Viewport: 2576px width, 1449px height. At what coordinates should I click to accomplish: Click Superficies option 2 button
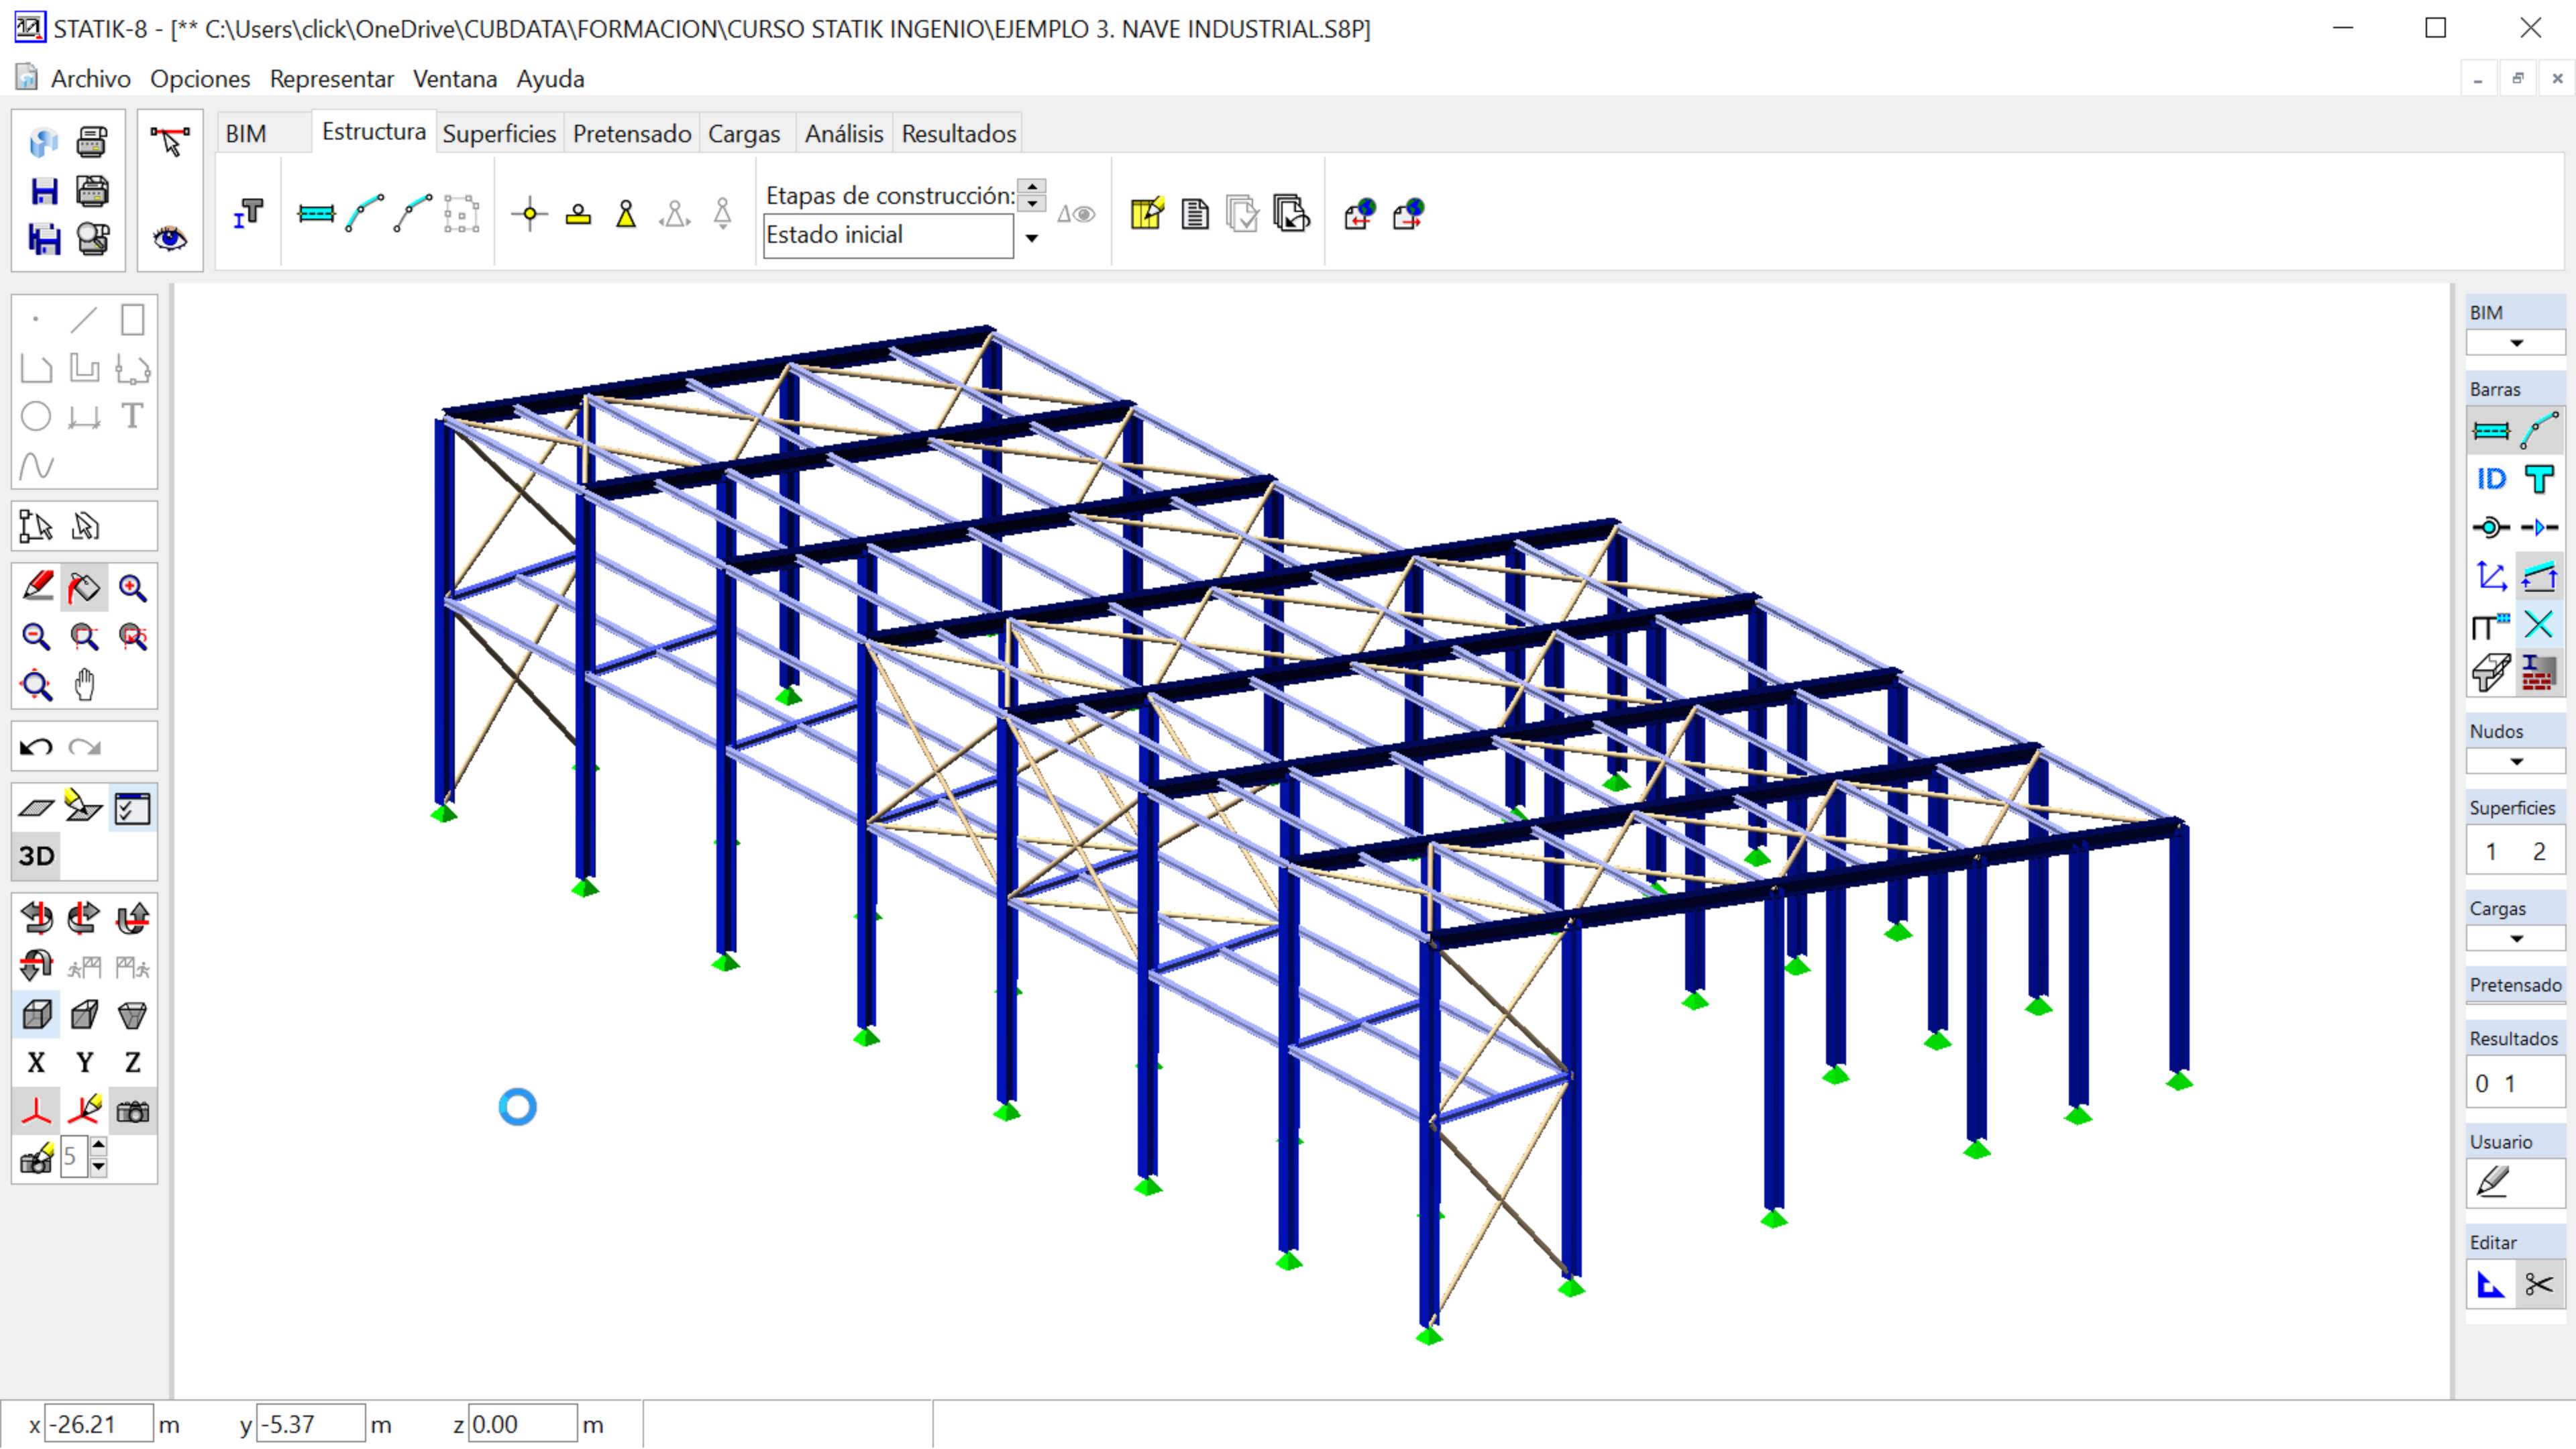coord(2539,852)
